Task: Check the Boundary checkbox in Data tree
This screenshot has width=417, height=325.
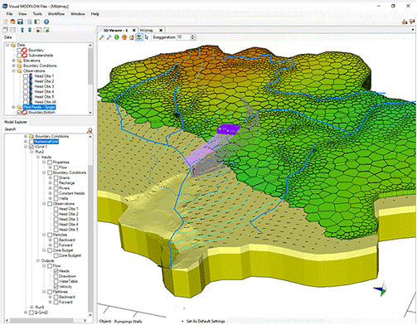Action: coord(19,51)
